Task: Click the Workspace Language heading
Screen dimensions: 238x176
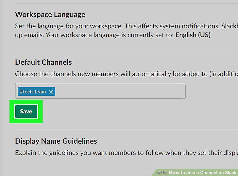Action: coord(50,15)
